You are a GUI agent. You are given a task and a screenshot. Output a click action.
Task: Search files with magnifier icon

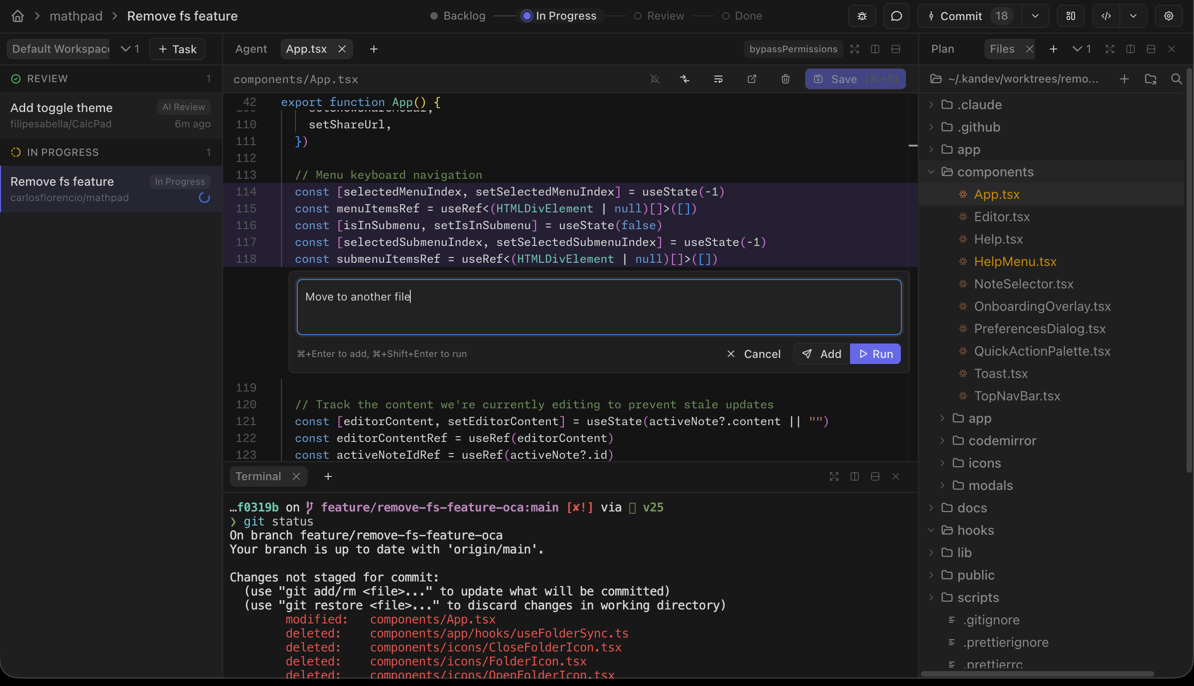pos(1176,79)
